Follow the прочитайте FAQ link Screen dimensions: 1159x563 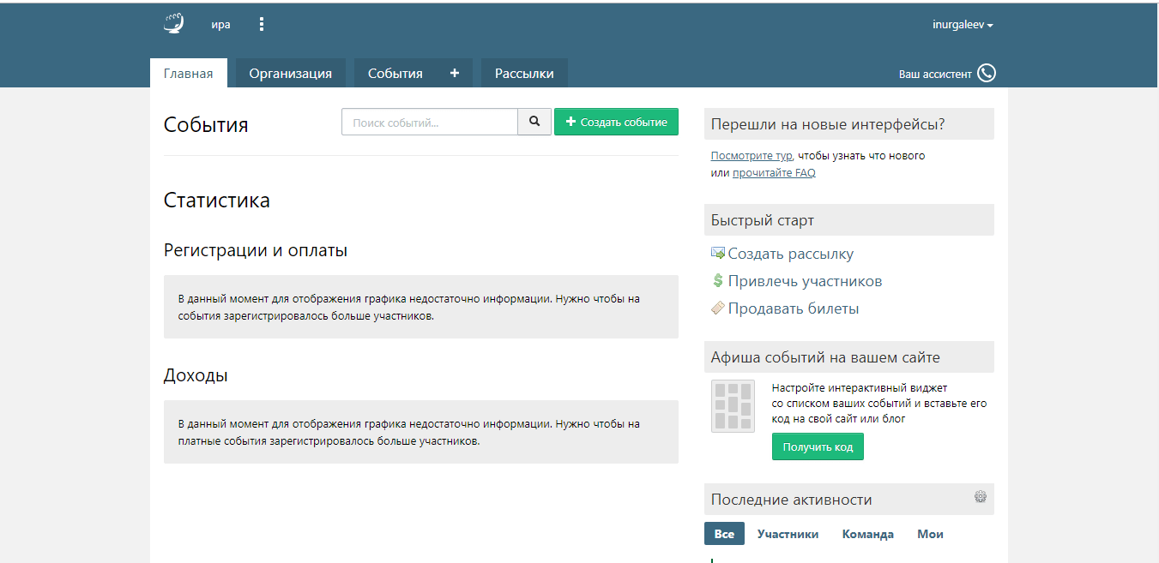click(774, 173)
